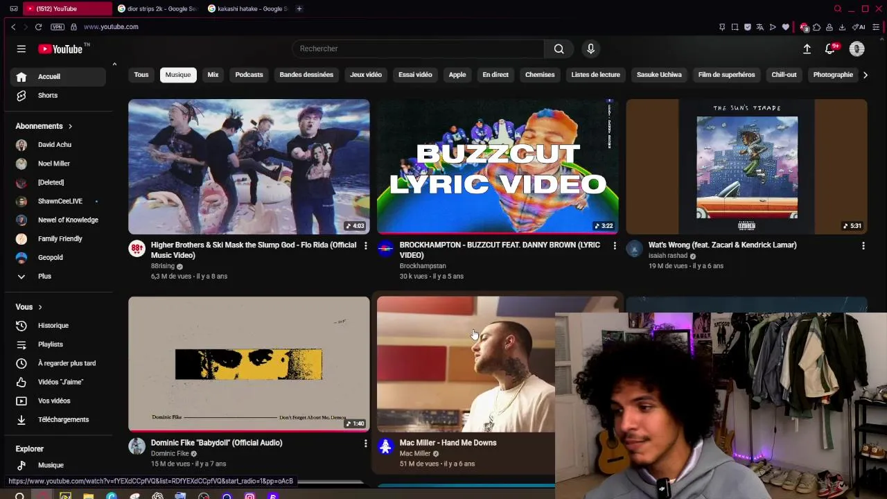Open the browser downloads icon
Screen dimensions: 887x499
pos(842,27)
